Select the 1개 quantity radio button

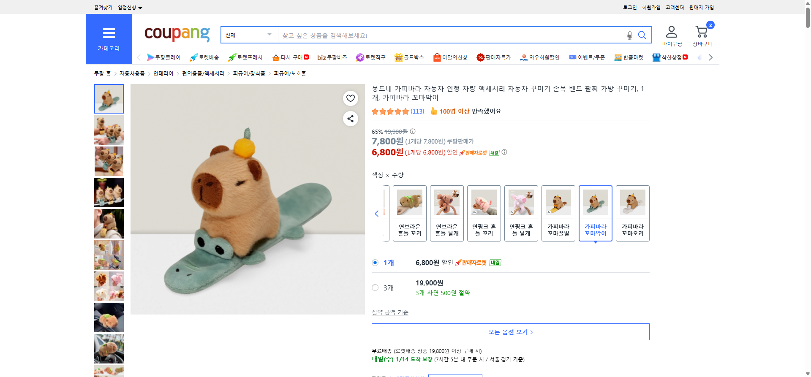(375, 262)
